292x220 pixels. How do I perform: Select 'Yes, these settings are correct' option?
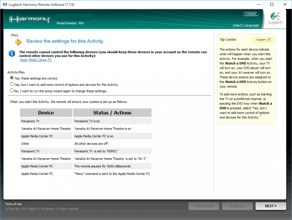[x=12, y=78]
